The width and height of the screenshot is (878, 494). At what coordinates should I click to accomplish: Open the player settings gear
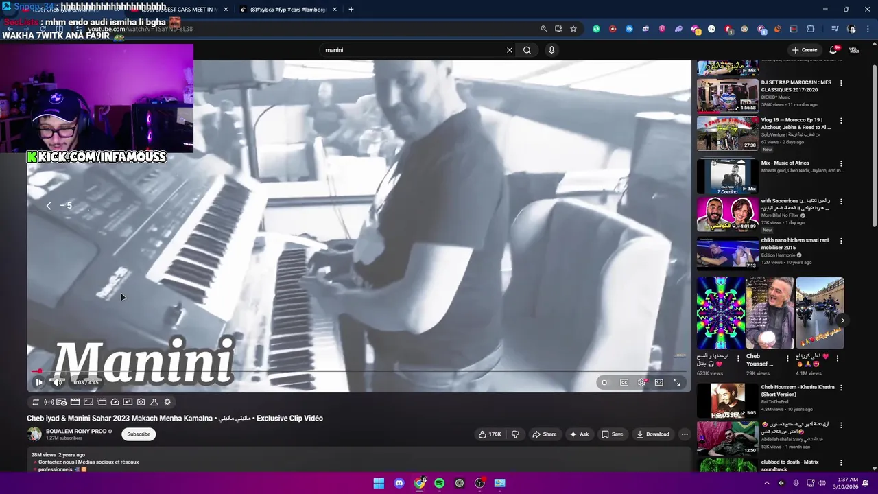click(641, 382)
